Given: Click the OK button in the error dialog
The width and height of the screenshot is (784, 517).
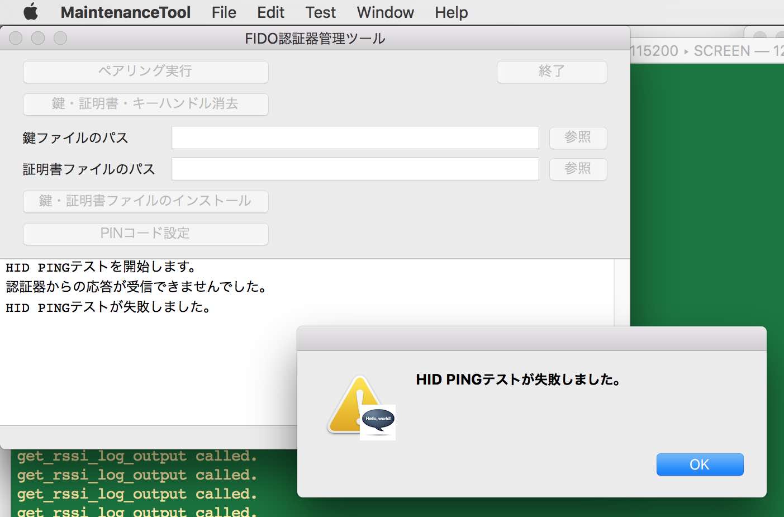Looking at the screenshot, I should (x=700, y=464).
